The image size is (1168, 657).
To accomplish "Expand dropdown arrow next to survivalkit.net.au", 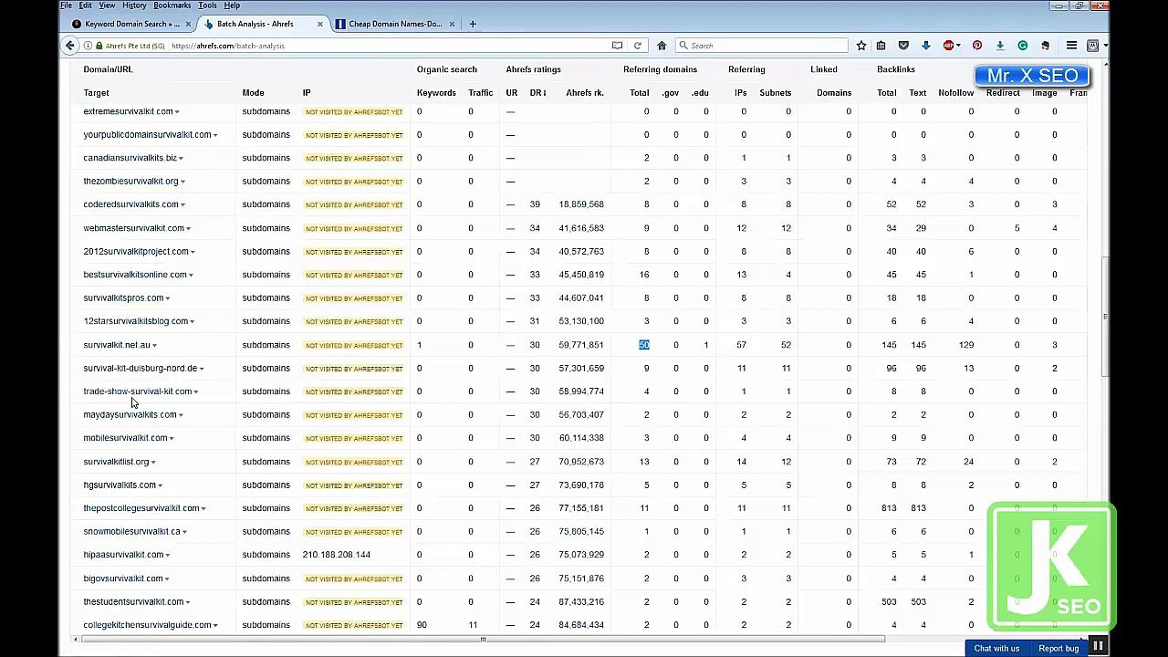I will [x=155, y=346].
